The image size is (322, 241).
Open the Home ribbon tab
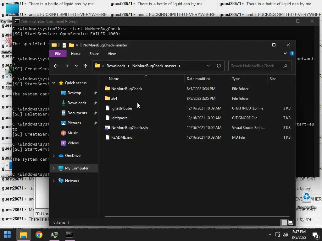(x=76, y=54)
